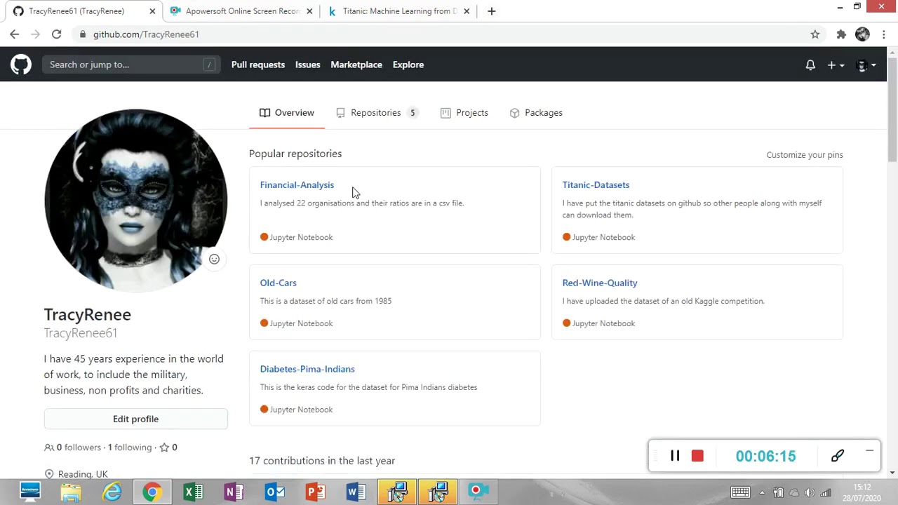
Task: Pause the screen recording
Action: [675, 456]
